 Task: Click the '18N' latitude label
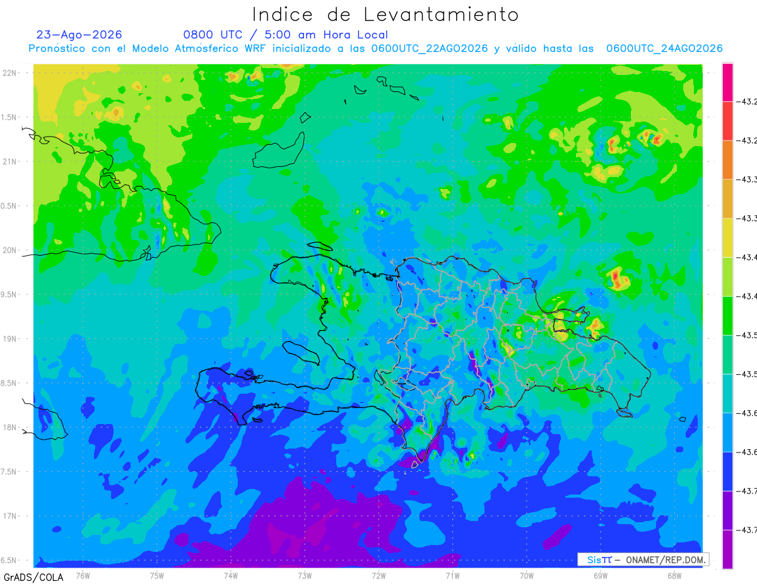(10, 428)
